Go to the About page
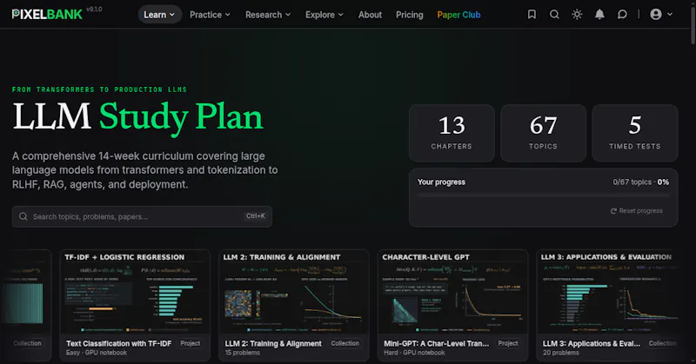 pyautogui.click(x=370, y=15)
